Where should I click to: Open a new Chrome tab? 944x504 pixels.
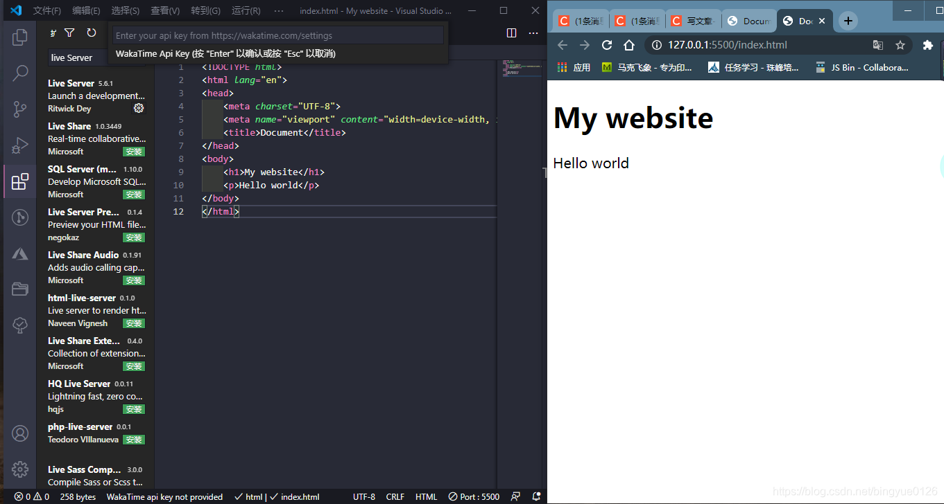848,21
